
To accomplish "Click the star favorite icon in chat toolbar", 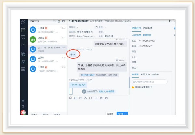I will (101, 98).
